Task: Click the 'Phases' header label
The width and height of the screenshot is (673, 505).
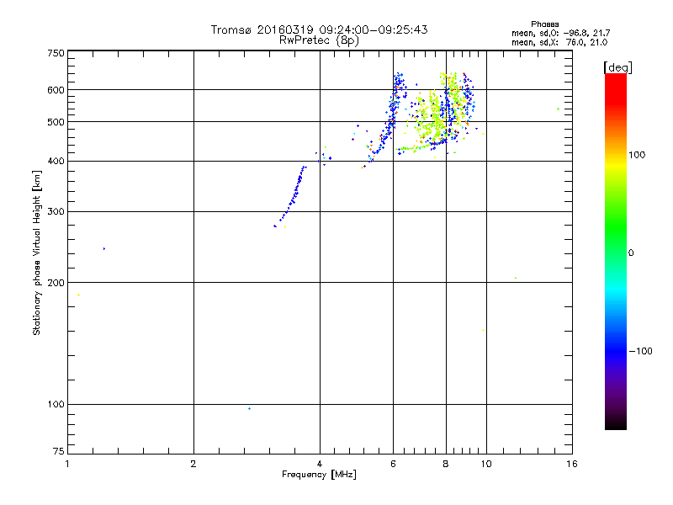Action: pyautogui.click(x=544, y=24)
